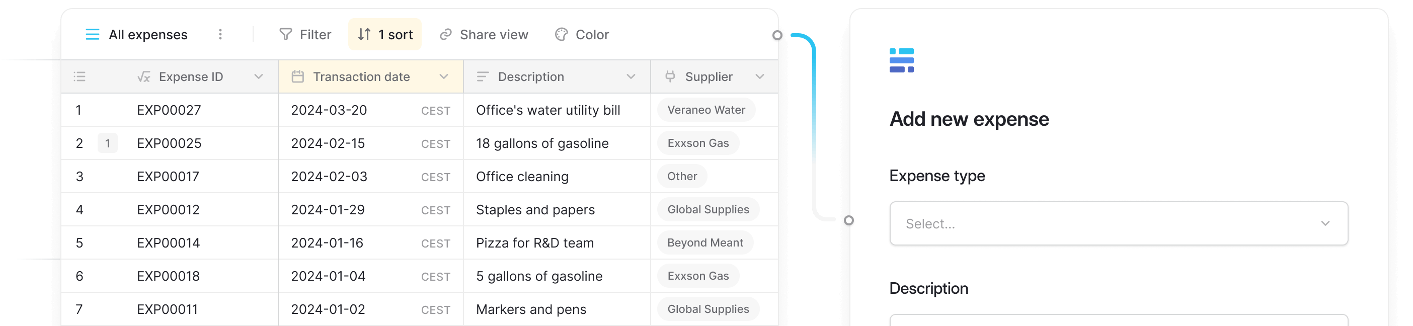The image size is (1413, 326).
Task: Click the Share view link icon
Action: [446, 35]
